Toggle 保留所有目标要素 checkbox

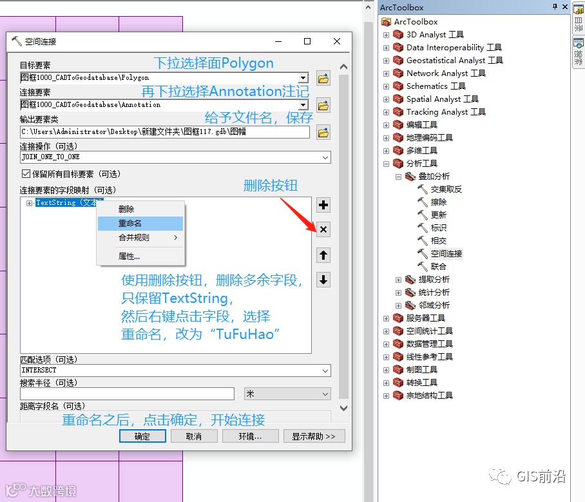pos(26,174)
